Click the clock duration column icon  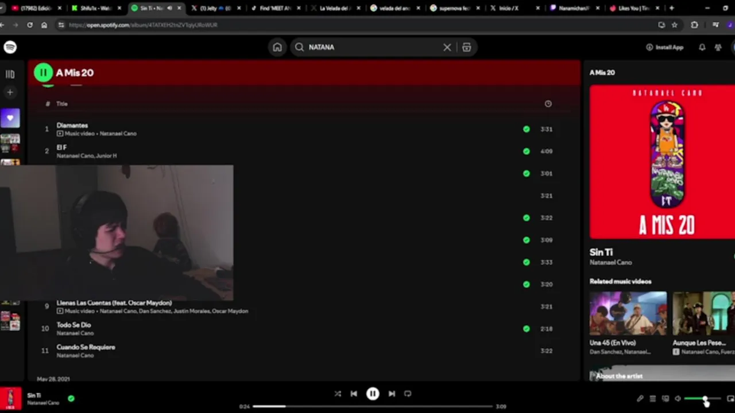click(548, 104)
